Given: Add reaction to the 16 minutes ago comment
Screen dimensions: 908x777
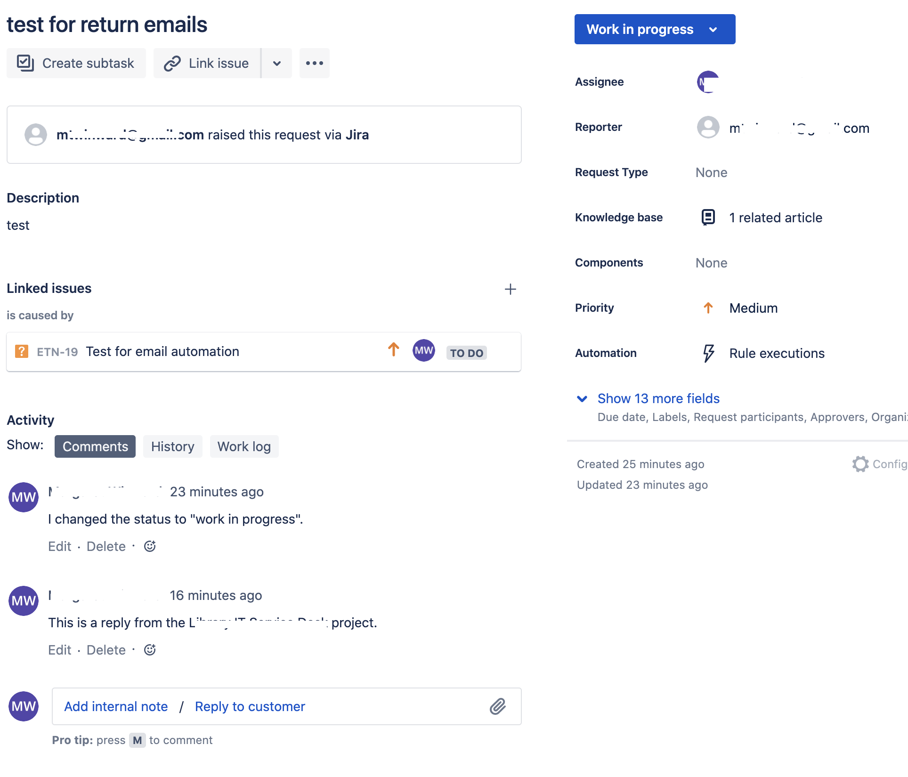Looking at the screenshot, I should tap(150, 650).
